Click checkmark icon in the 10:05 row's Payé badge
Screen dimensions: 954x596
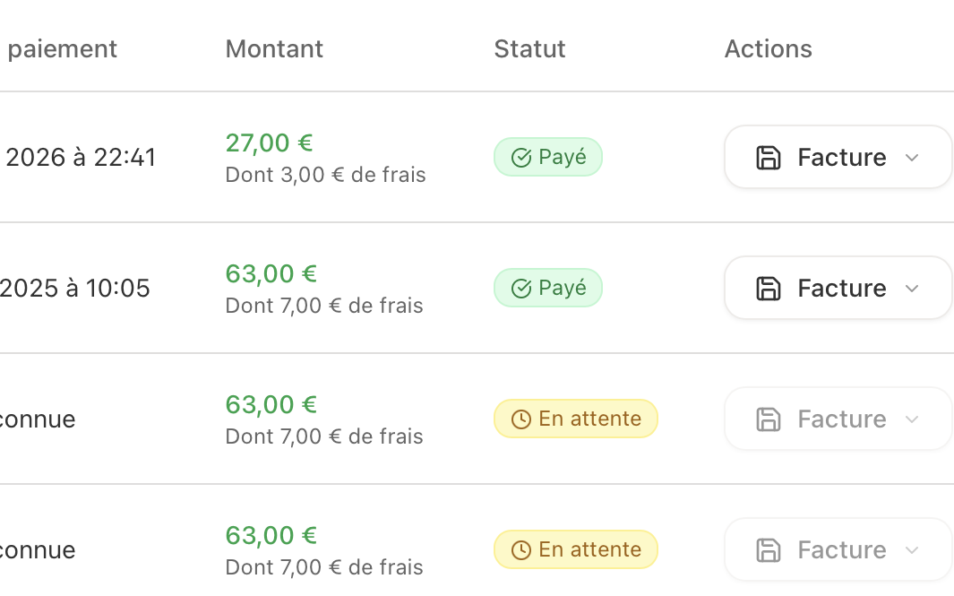tap(521, 289)
